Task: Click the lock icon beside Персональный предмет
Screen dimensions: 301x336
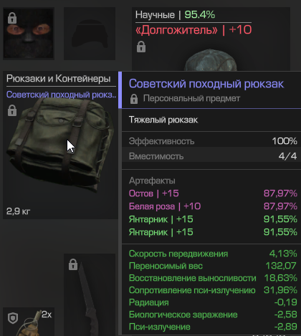Action: point(134,99)
